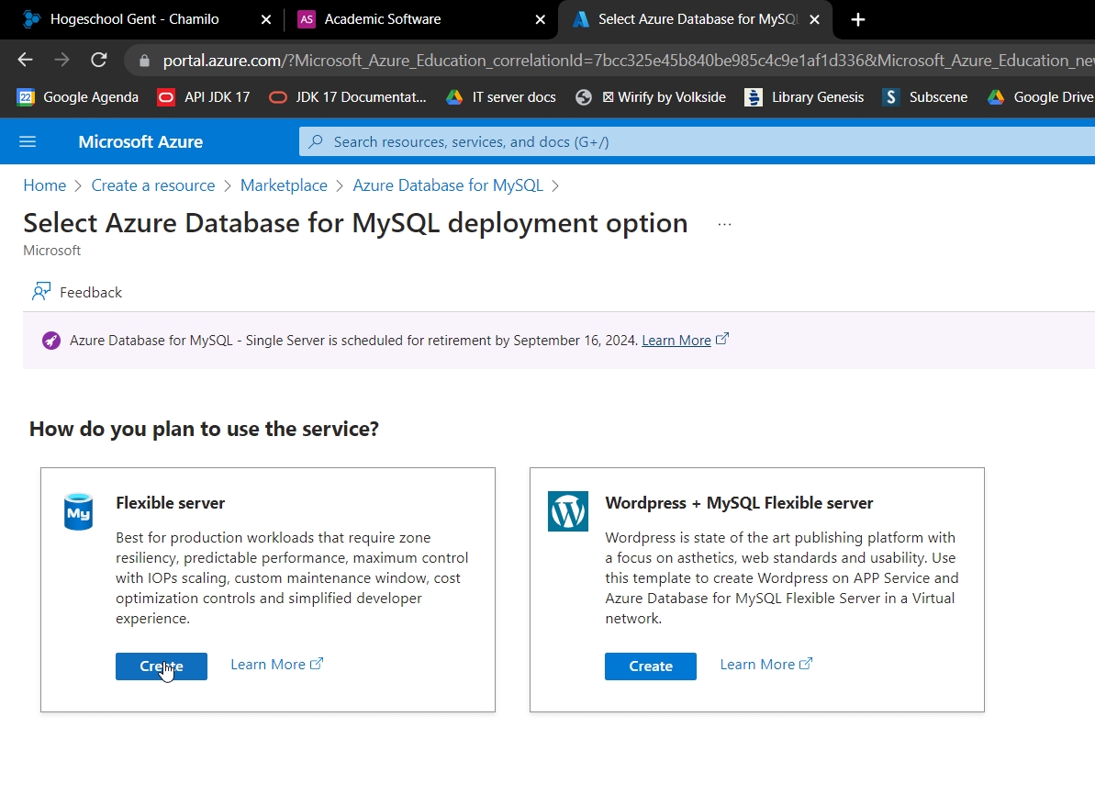
Task: Open Wirify by Volkside bookmark
Action: click(x=650, y=97)
